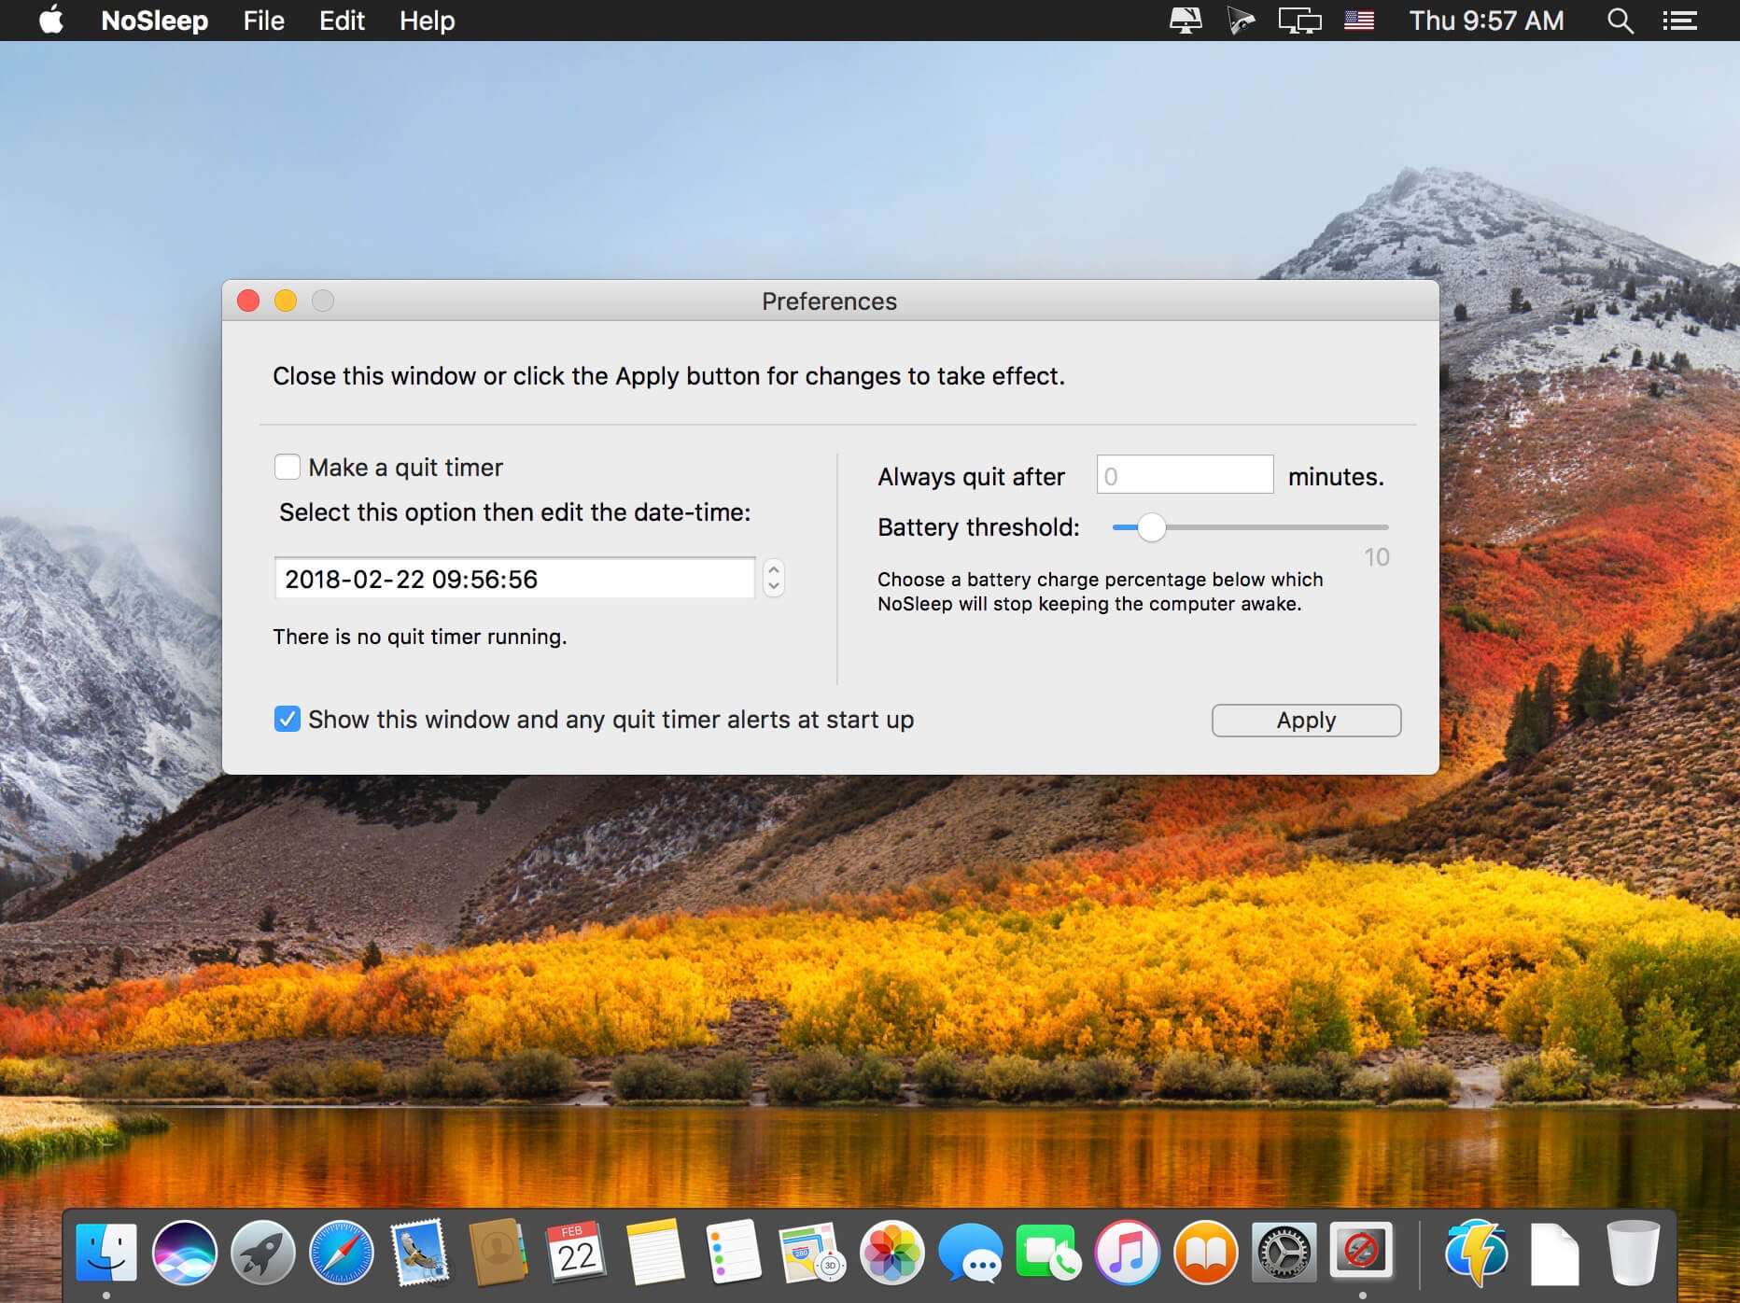Uncheck Show this window at start up
1740x1303 pixels.
(288, 719)
